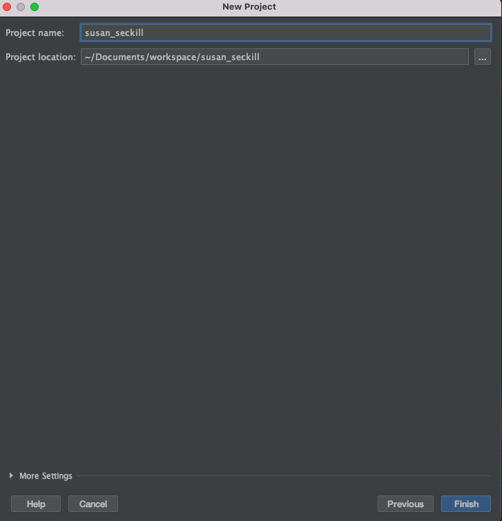Click the More Settings label text

tap(46, 476)
